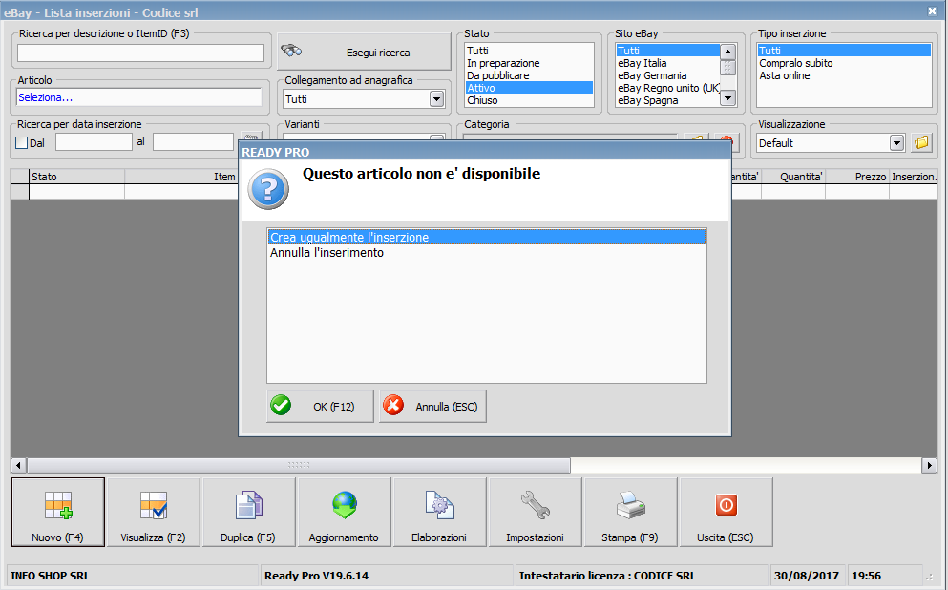Confirm dialog with OK (F12)
The width and height of the screenshot is (948, 590).
click(x=320, y=407)
